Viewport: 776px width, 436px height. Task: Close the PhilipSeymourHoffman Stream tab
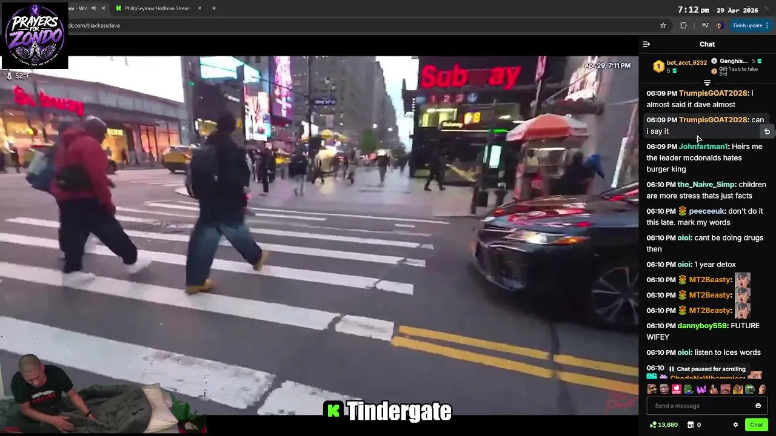point(199,8)
